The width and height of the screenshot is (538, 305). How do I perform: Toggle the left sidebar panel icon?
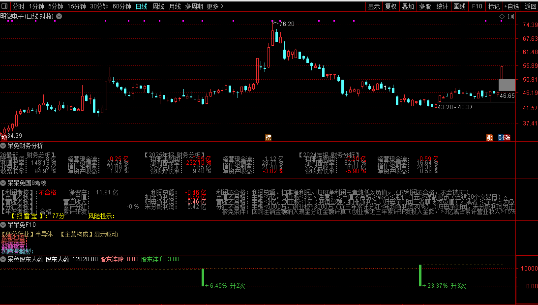(x=5, y=6)
